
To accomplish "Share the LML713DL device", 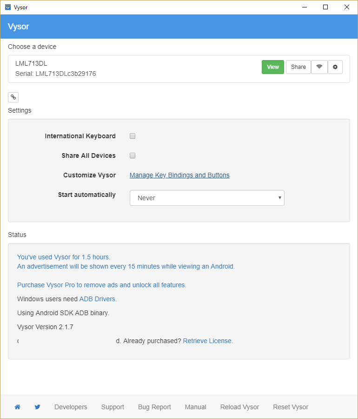I will click(x=298, y=67).
